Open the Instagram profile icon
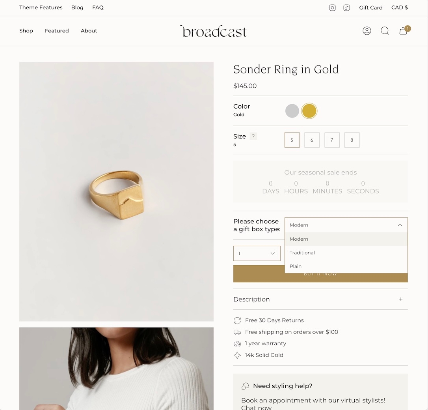Screen dimensions: 428x410 332,7
